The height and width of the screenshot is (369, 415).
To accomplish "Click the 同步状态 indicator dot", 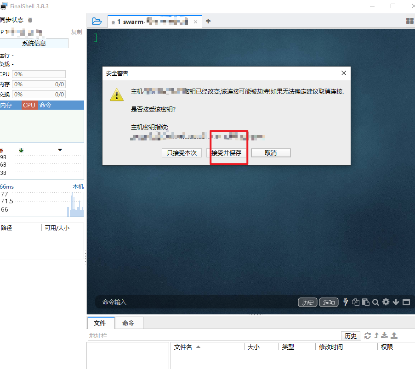I will (x=30, y=20).
